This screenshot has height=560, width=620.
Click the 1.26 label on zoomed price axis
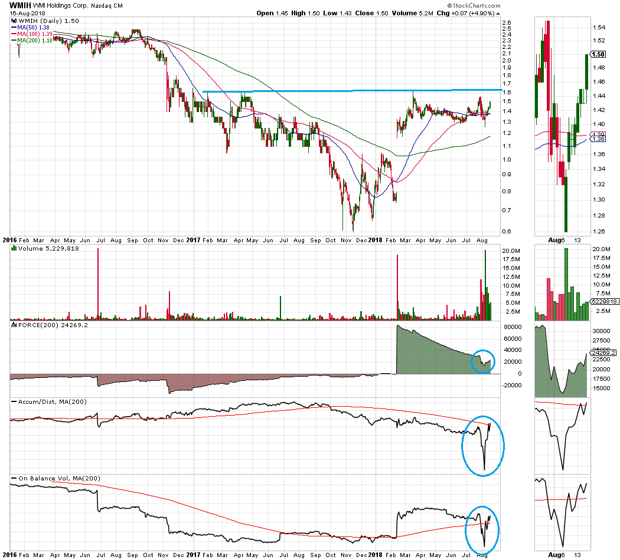pyautogui.click(x=599, y=231)
